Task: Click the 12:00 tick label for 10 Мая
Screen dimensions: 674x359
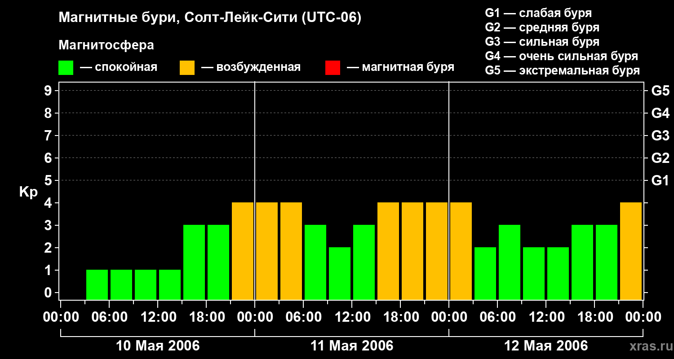Action: tap(158, 317)
